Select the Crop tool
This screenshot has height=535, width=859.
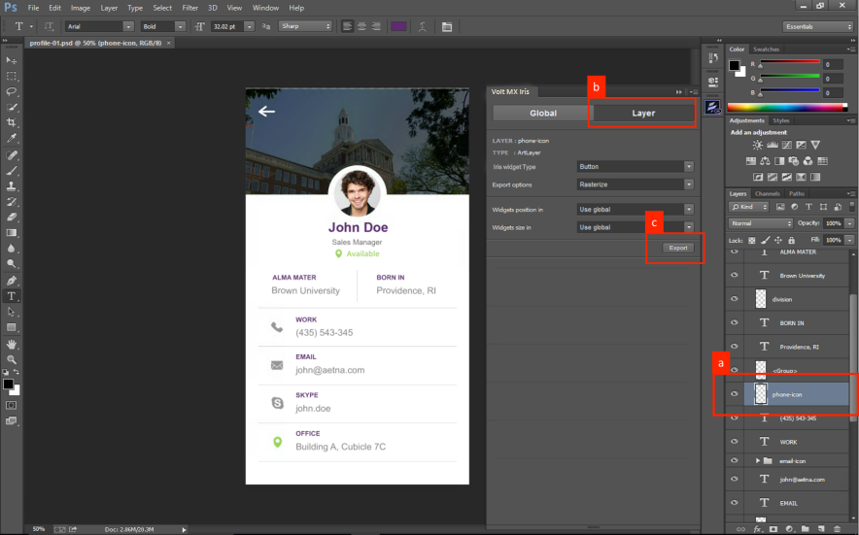pyautogui.click(x=12, y=122)
